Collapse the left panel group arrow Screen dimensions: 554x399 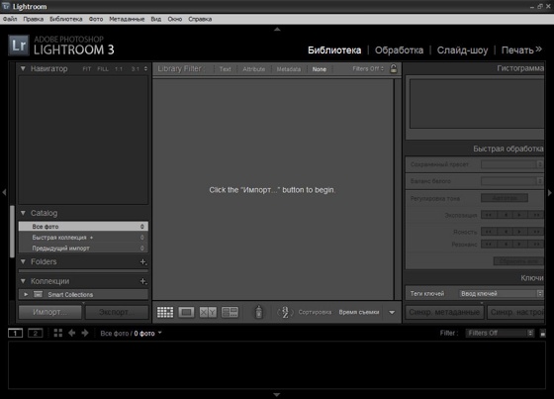[4, 192]
